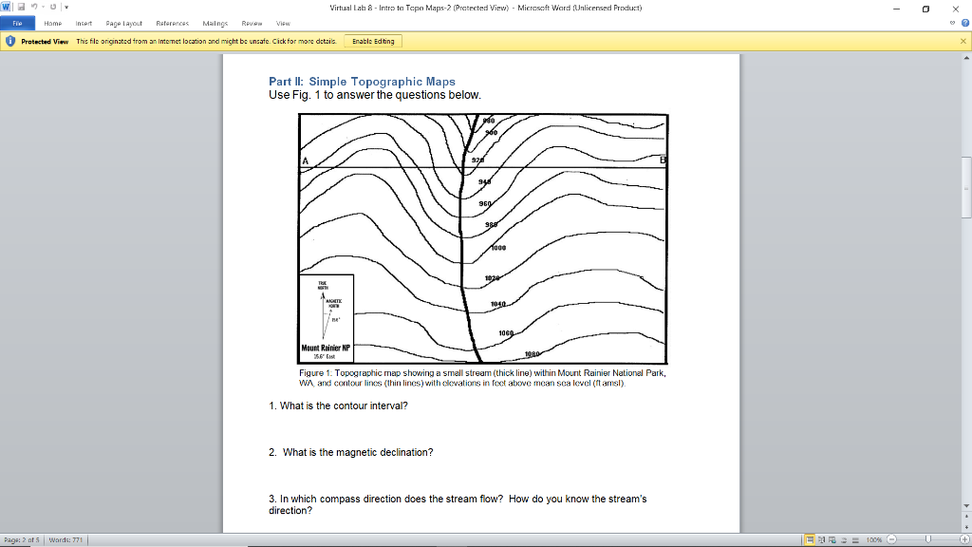Click the Repeat icon in Quick Access Toolbar
Screen dimensions: 972x547
click(x=53, y=7)
